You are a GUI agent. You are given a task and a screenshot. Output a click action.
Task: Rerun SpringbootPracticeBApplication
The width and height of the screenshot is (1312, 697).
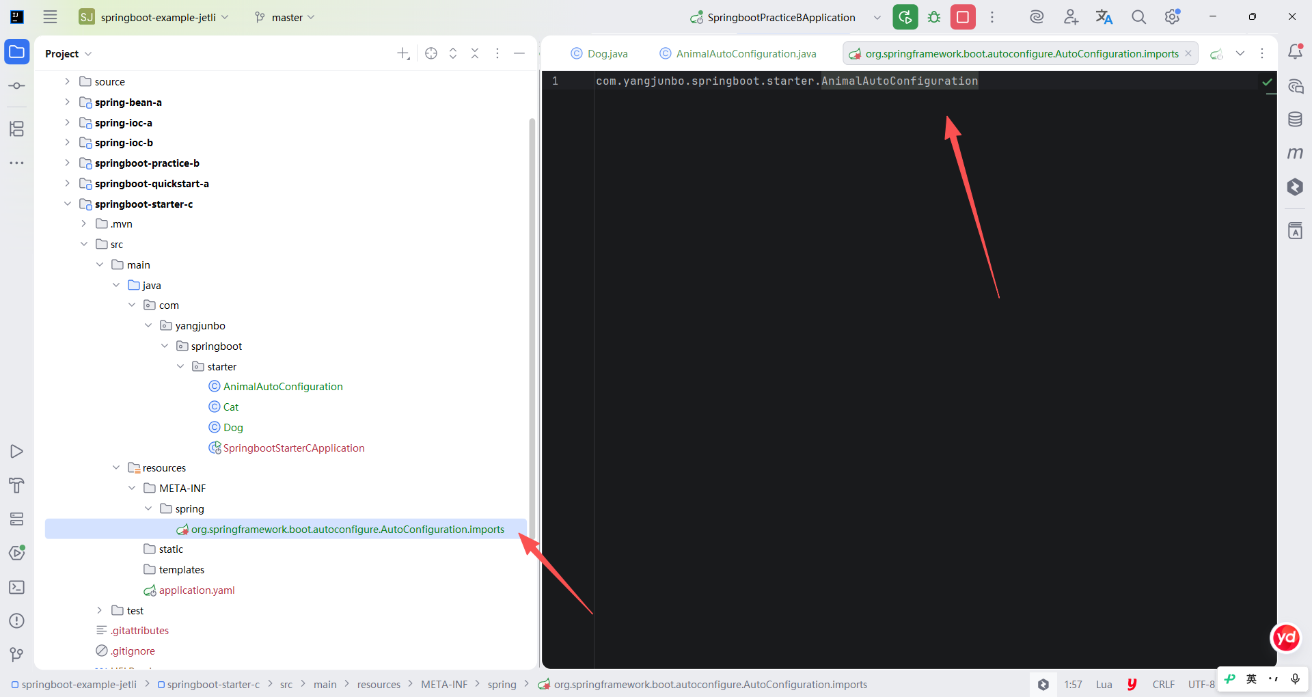pyautogui.click(x=905, y=17)
